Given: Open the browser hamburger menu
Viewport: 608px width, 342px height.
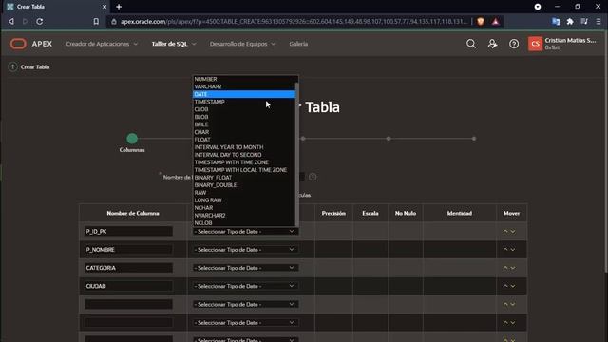Looking at the screenshot, I should point(598,21).
